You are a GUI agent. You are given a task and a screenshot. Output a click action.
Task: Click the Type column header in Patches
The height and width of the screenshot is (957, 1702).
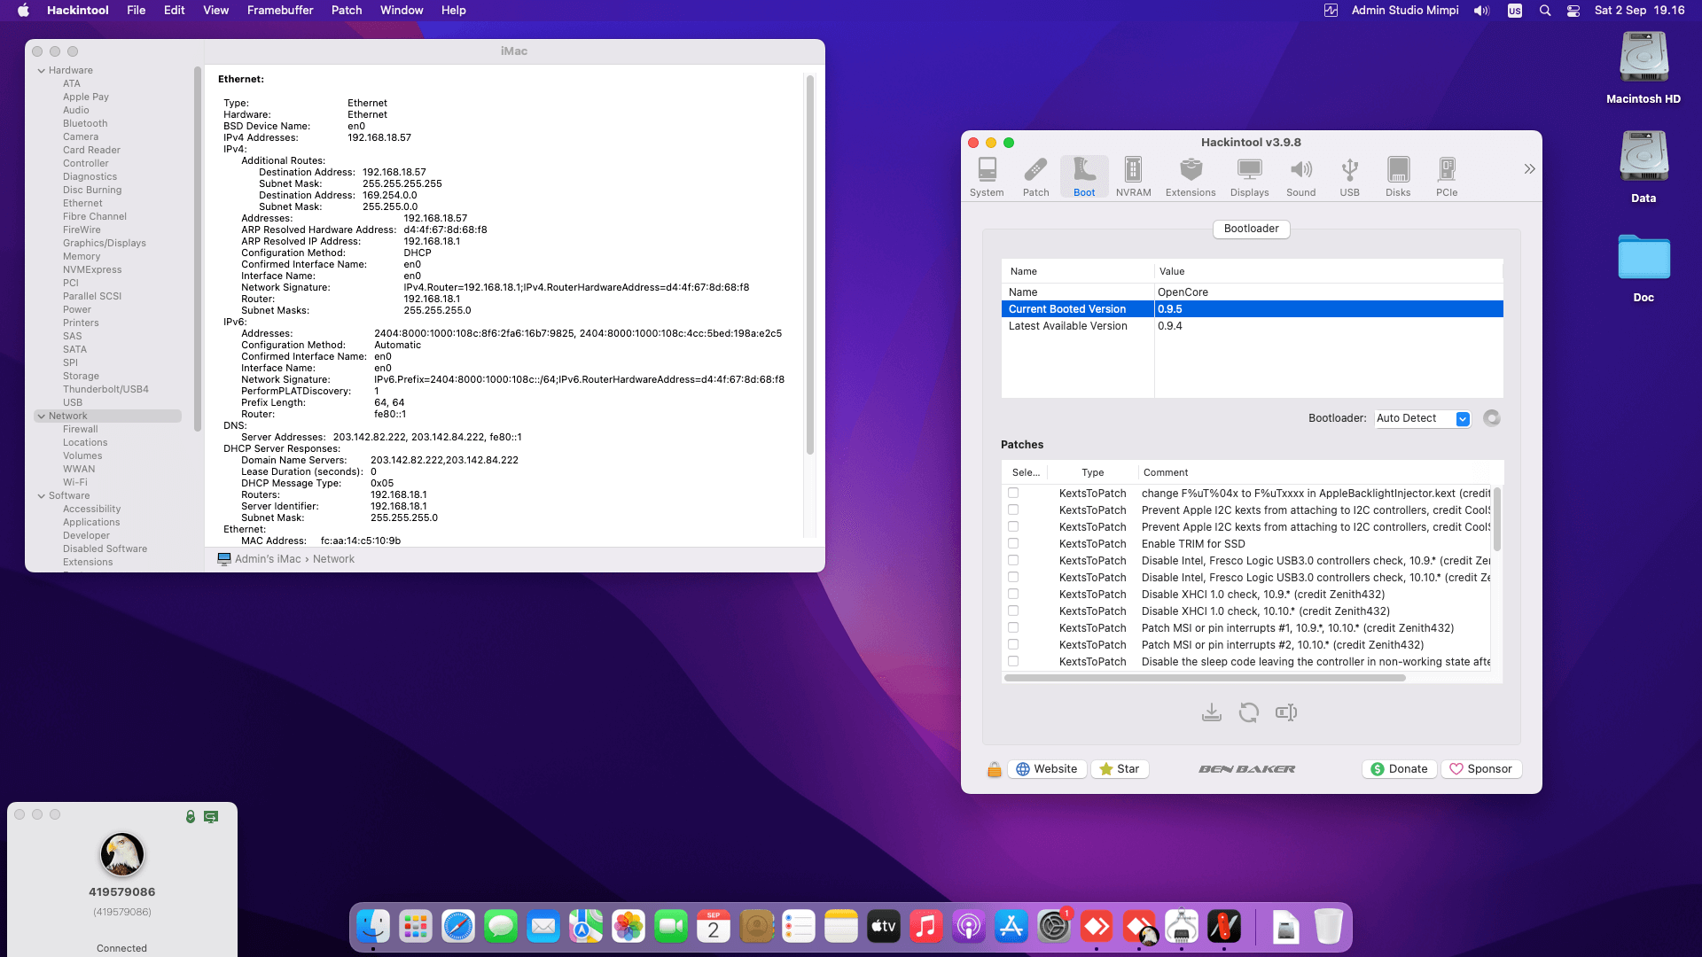(x=1092, y=472)
